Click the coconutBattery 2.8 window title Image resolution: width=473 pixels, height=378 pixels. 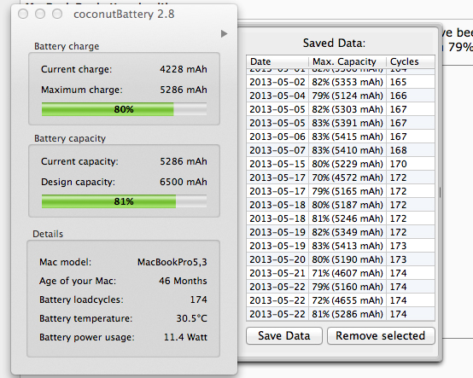[x=124, y=15]
